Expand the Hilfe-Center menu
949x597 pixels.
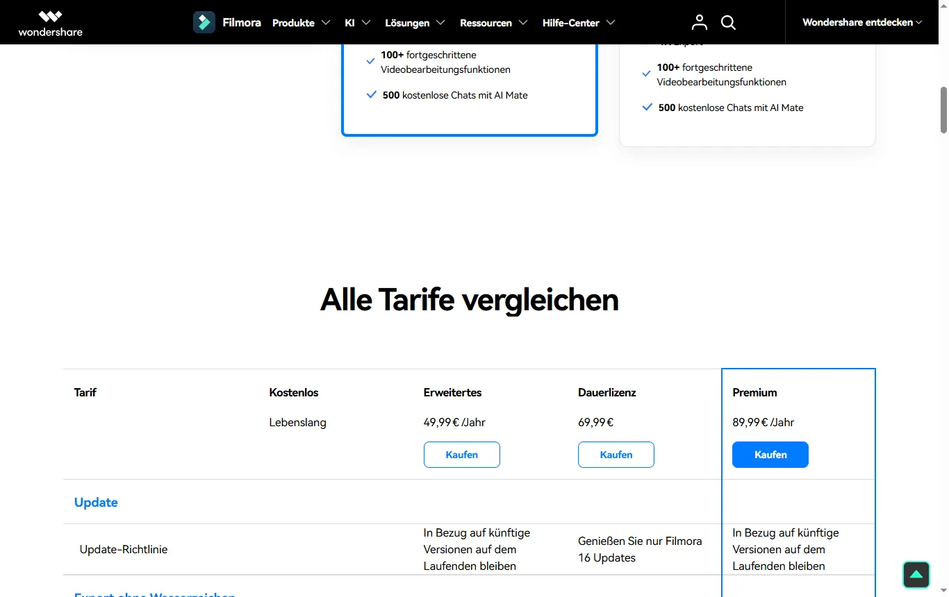coord(579,23)
